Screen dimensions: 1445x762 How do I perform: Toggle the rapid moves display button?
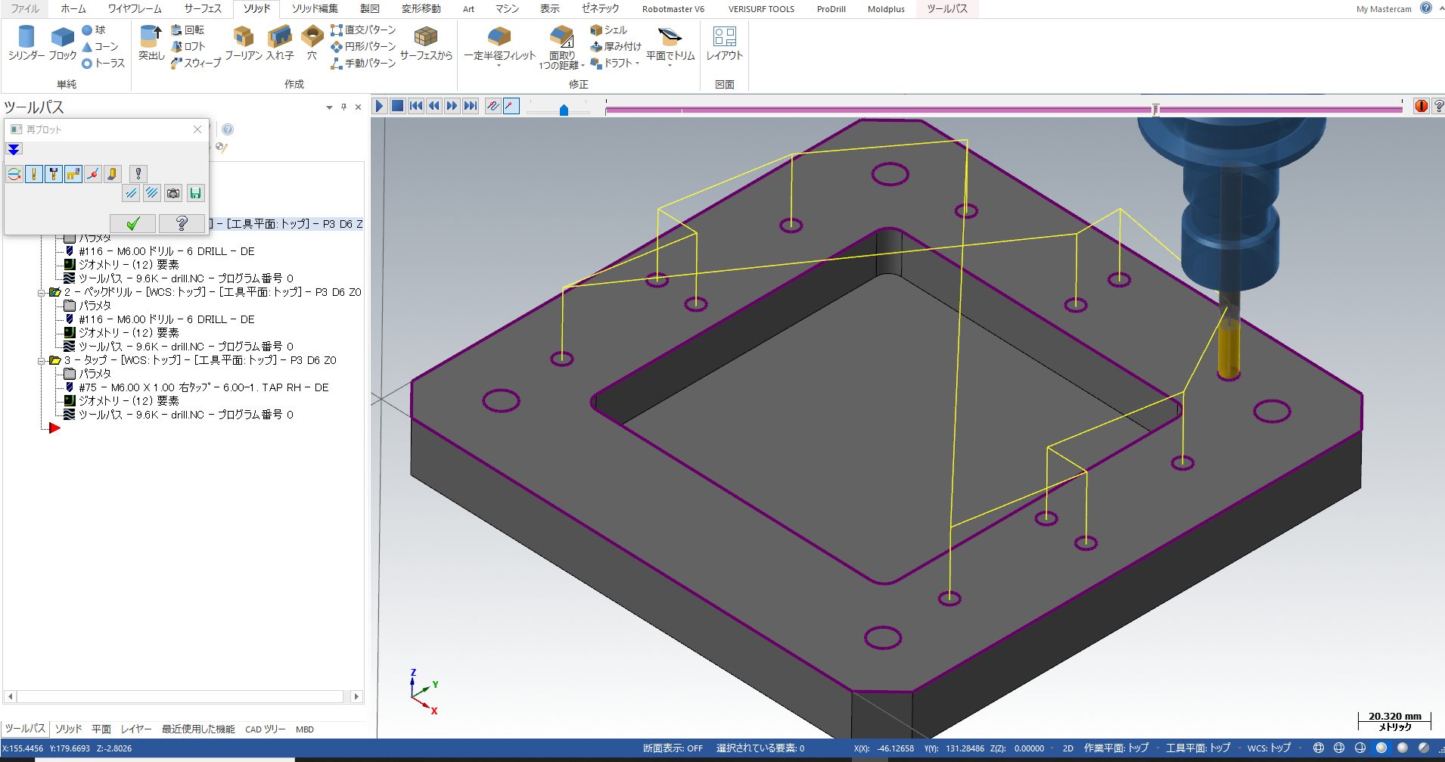pyautogui.click(x=73, y=174)
